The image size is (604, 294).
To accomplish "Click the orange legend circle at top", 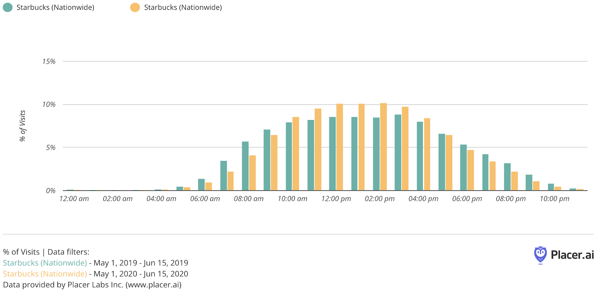I will click(135, 7).
